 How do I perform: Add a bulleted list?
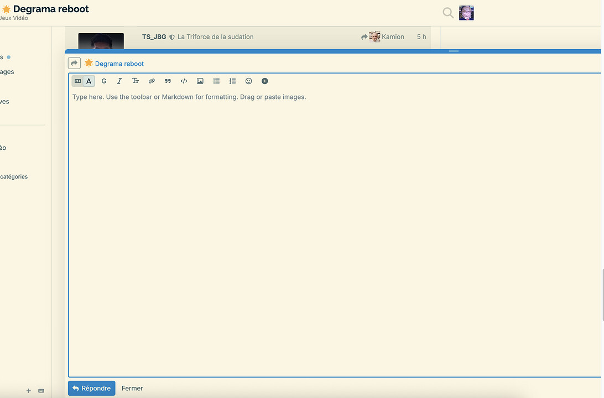point(216,81)
